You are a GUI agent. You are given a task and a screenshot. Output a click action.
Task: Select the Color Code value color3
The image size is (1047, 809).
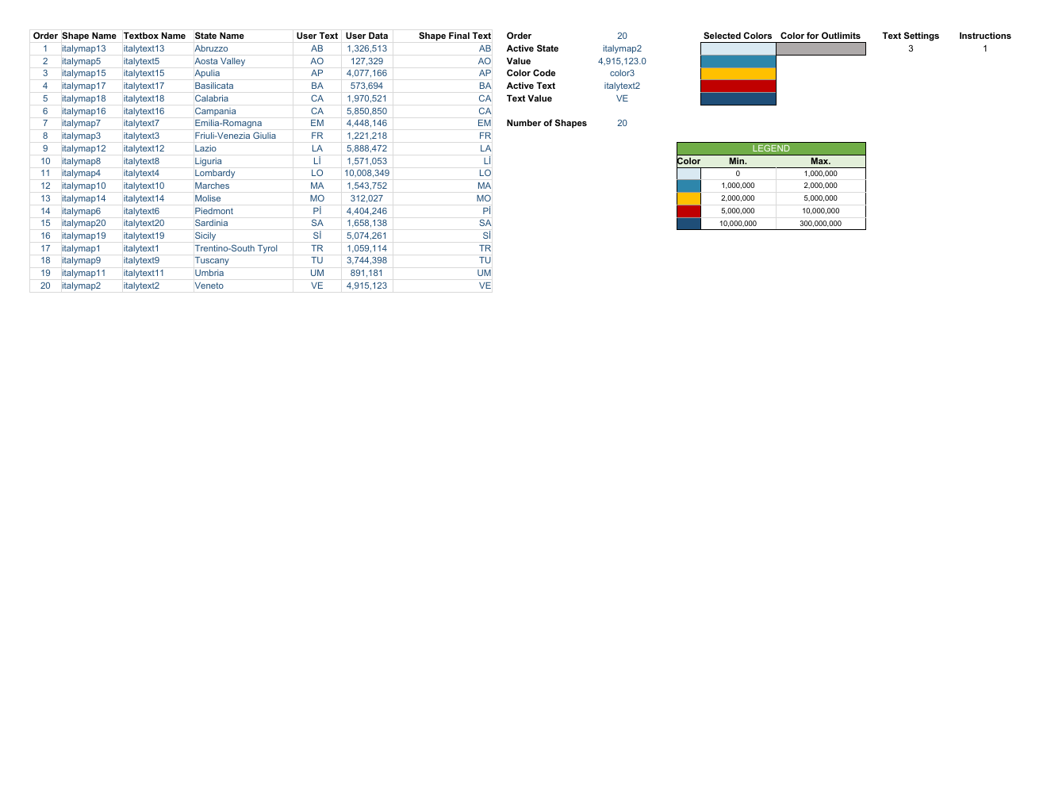(622, 73)
